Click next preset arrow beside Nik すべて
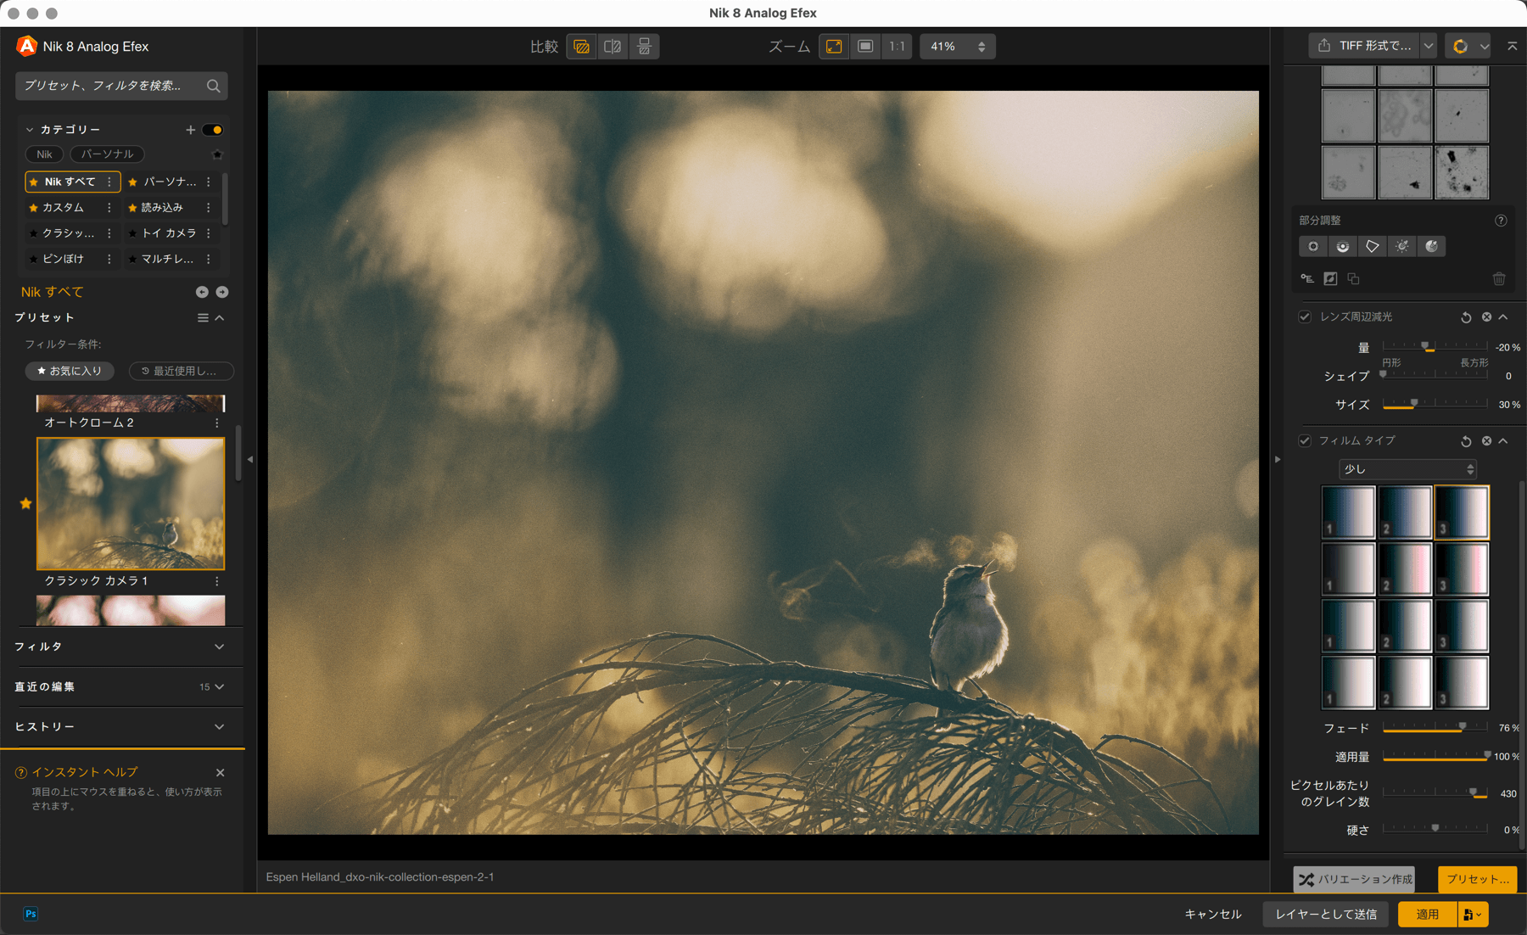This screenshot has height=935, width=1527. [222, 292]
